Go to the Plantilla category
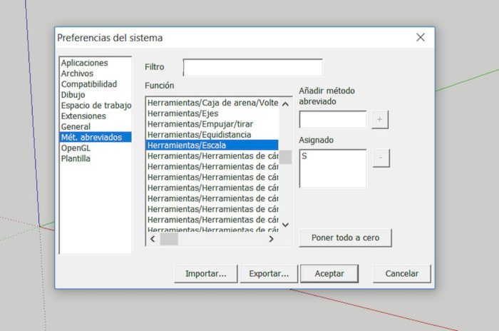Viewport: 499px width, 331px height. pos(76,158)
